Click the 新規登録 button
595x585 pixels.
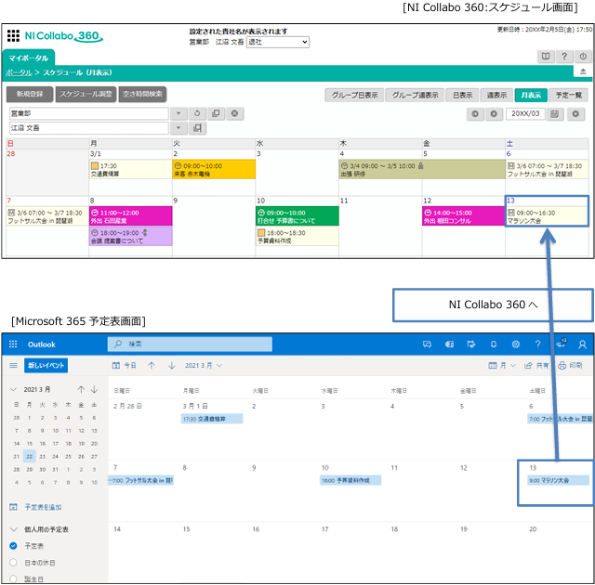[x=30, y=94]
